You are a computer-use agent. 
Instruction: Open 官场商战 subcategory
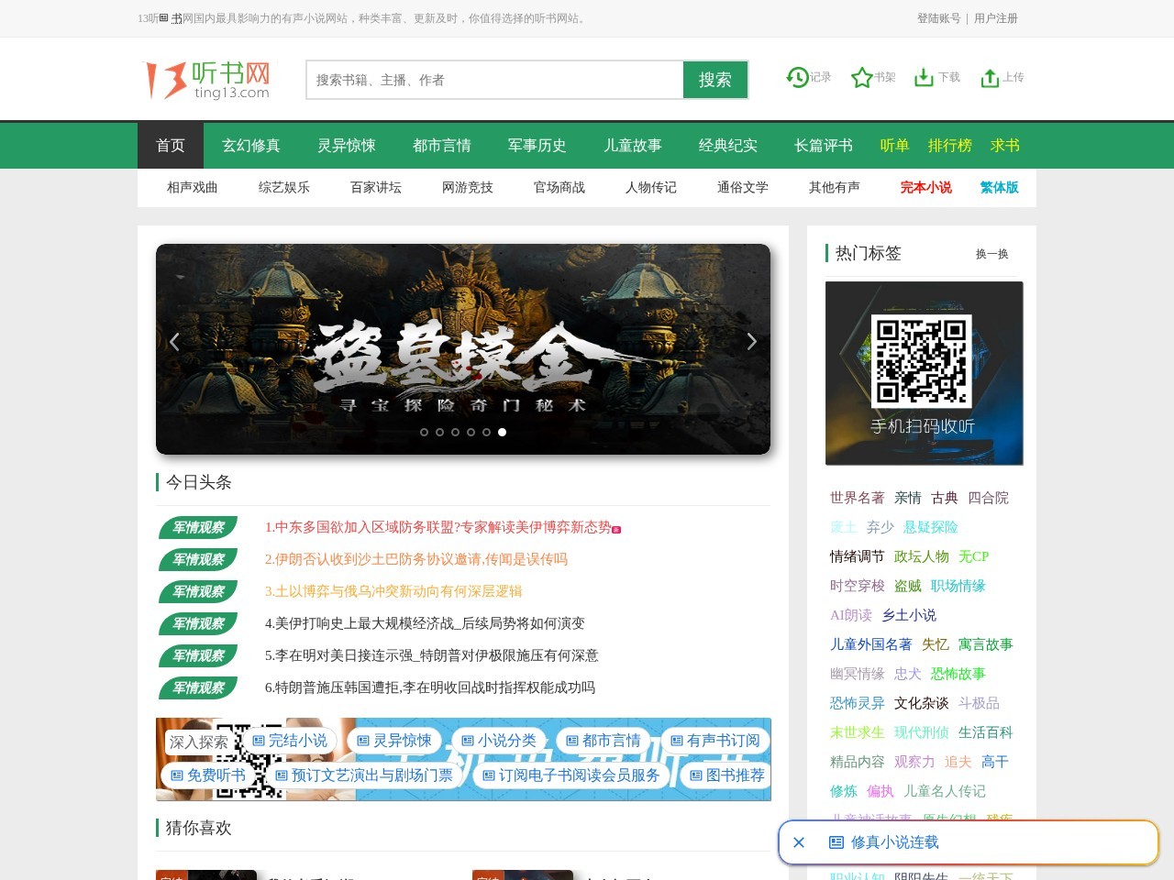click(x=559, y=187)
